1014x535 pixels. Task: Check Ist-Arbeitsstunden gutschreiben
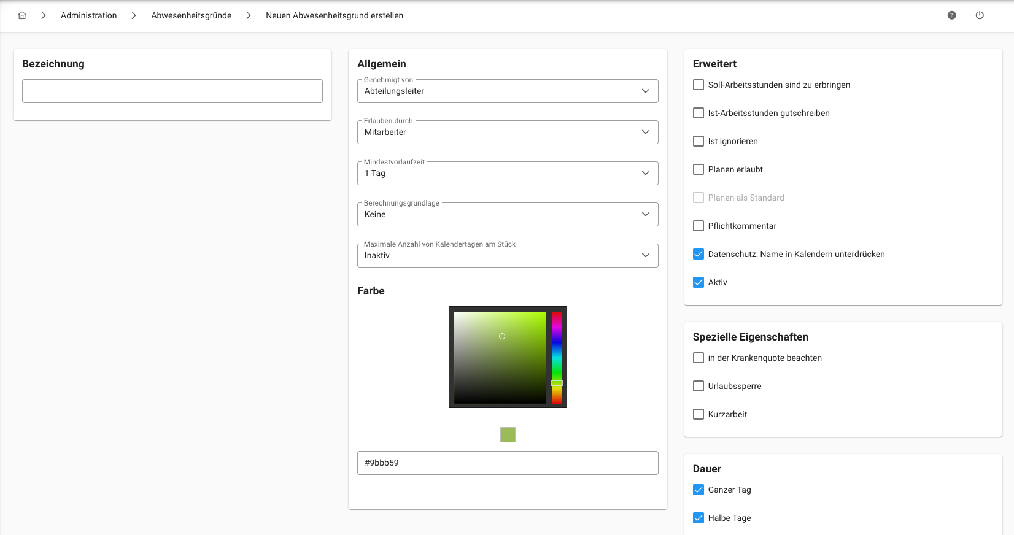[x=699, y=113]
